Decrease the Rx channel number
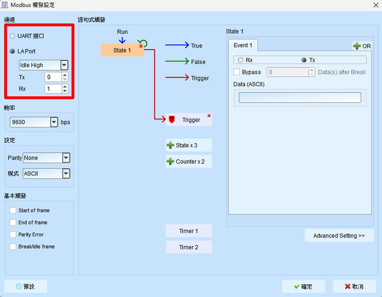The height and width of the screenshot is (297, 382). click(x=65, y=91)
